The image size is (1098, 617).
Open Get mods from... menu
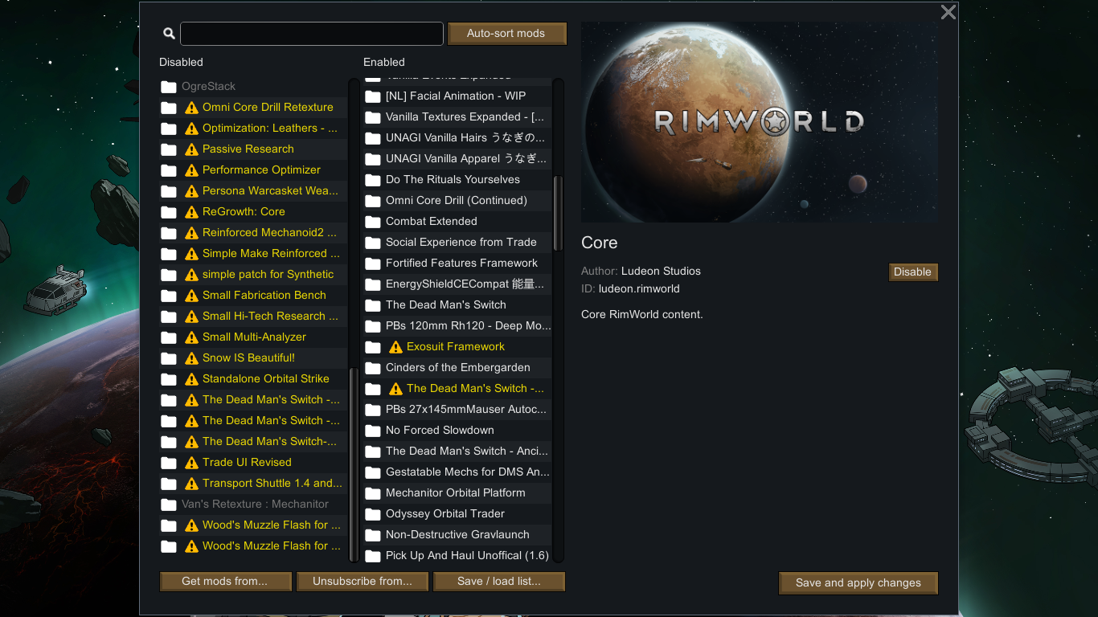pyautogui.click(x=225, y=582)
